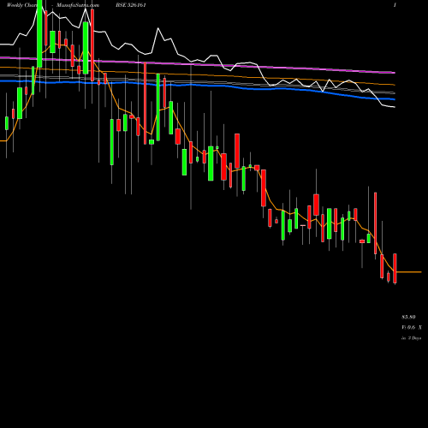Click the 'in 3 Days' text
428x428 pixels.
[412, 338]
